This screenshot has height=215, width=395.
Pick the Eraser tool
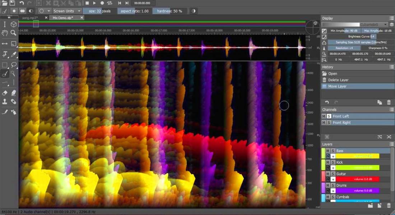click(5, 92)
